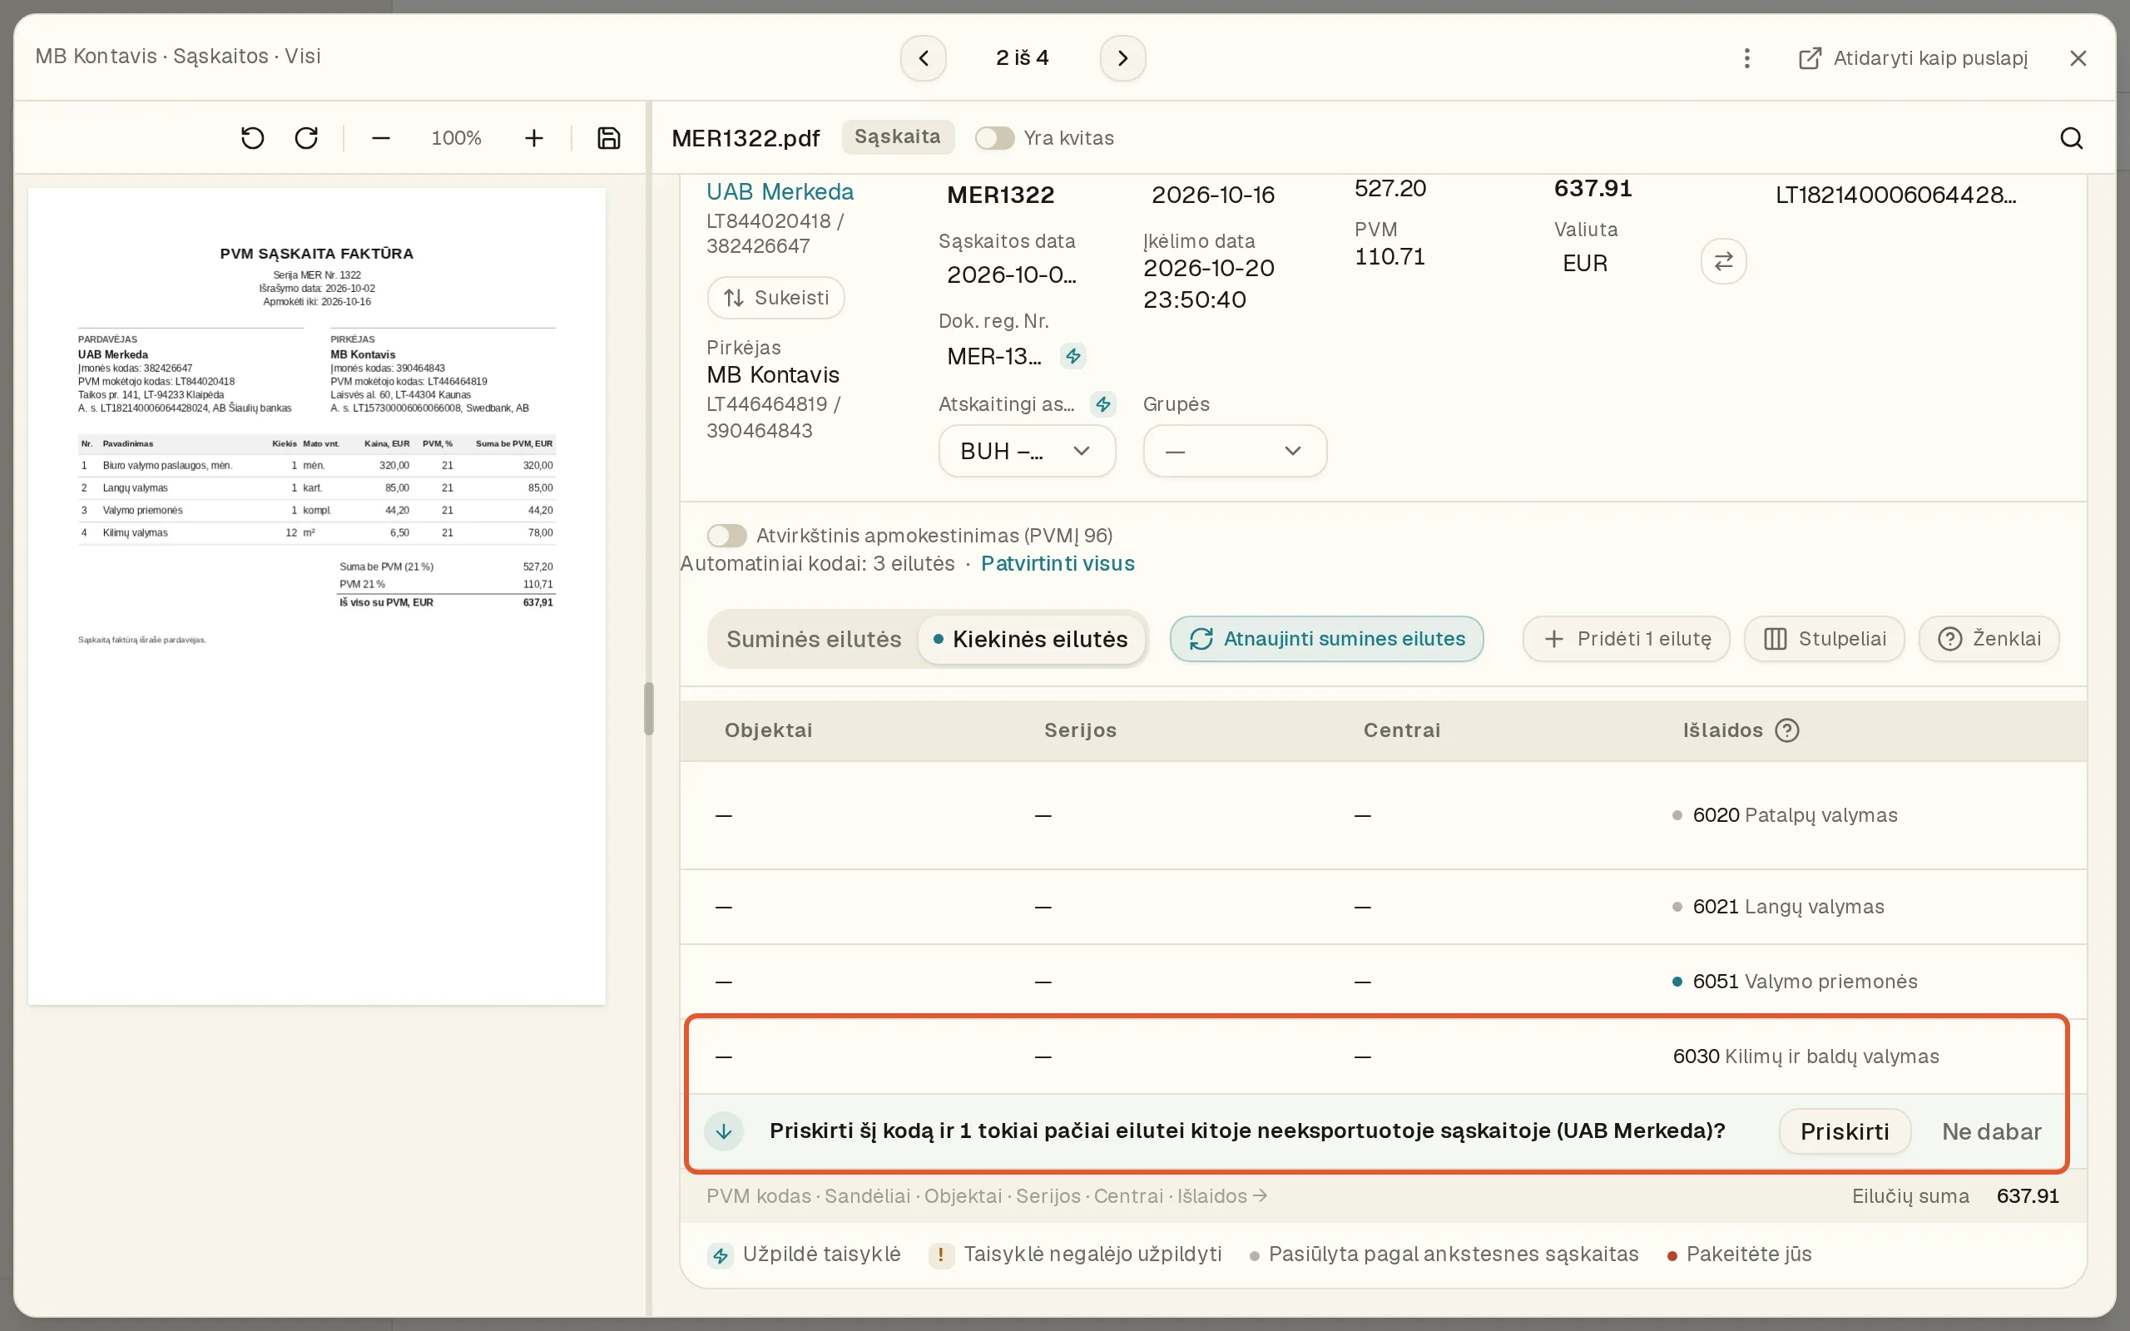The height and width of the screenshot is (1331, 2130).
Task: Enable Atvirkštinis apmokestinimas (PVMĮ 96)
Action: pyautogui.click(x=727, y=535)
